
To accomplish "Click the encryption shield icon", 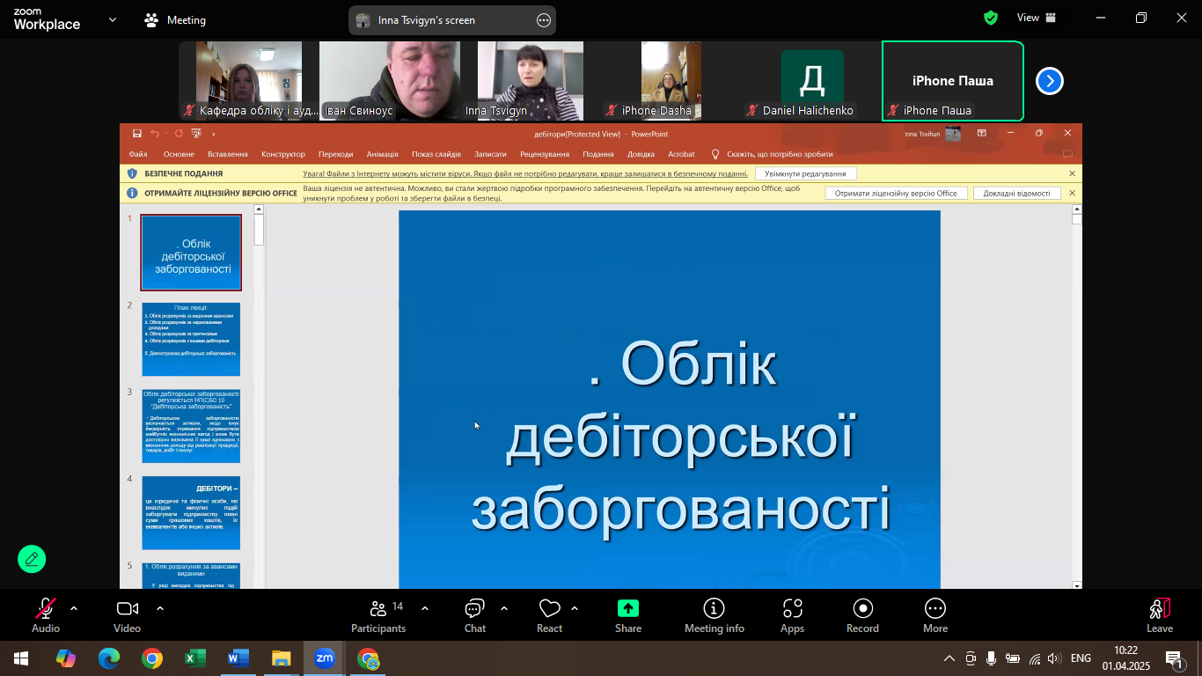I will pyautogui.click(x=991, y=18).
